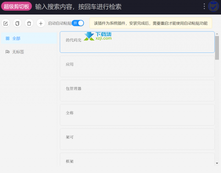
Task: Select the clipboard entry 包管理器
Action: point(137,90)
